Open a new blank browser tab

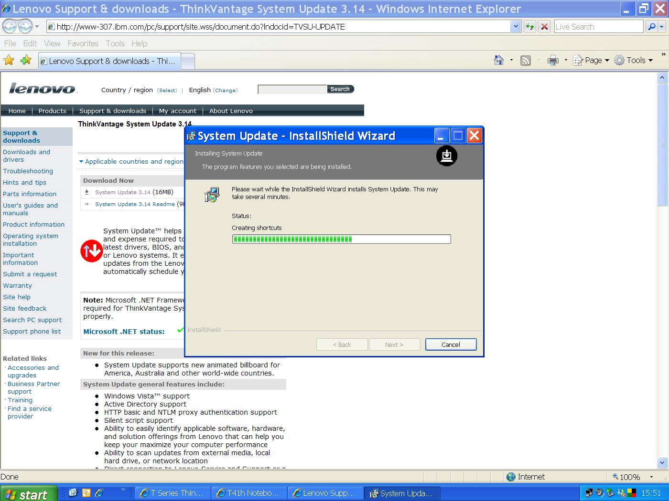click(188, 61)
